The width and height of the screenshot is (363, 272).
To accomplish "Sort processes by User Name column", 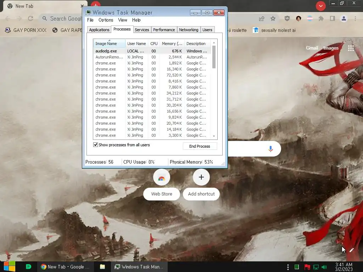I will coord(136,44).
